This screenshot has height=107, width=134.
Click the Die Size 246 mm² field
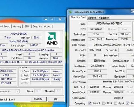[x=125, y=34]
